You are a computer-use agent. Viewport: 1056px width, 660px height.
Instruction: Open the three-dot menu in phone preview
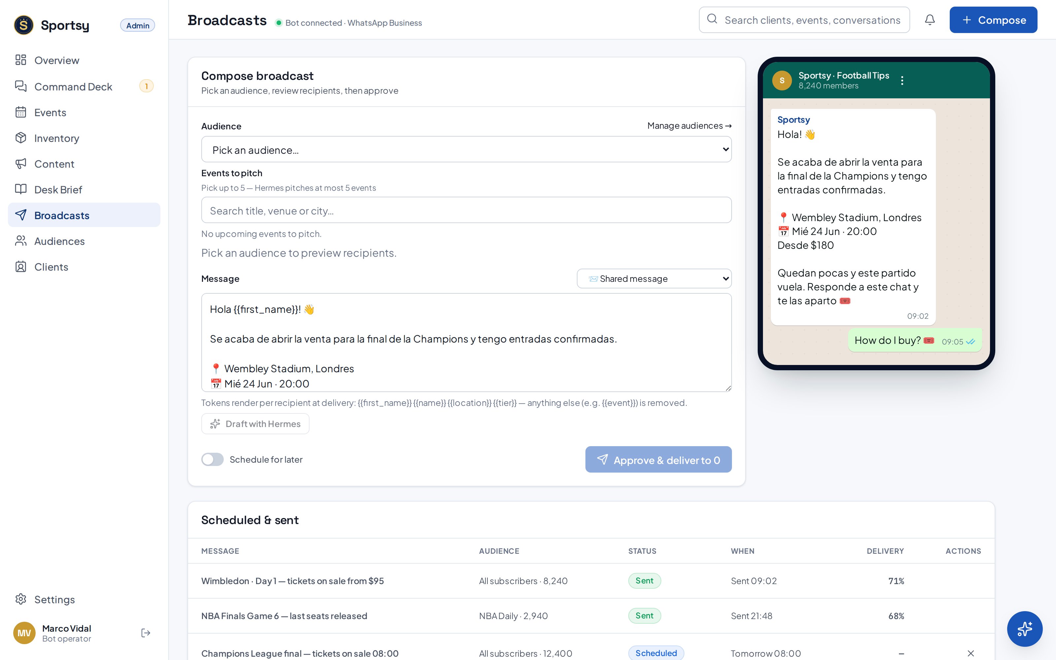click(902, 80)
